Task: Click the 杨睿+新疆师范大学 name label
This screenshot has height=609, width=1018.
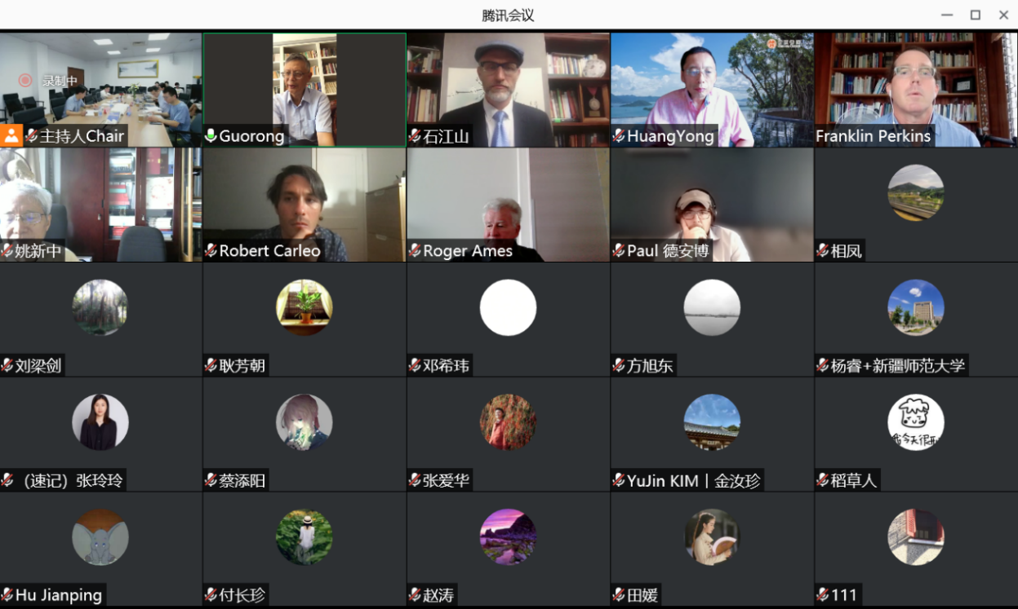Action: 898,366
